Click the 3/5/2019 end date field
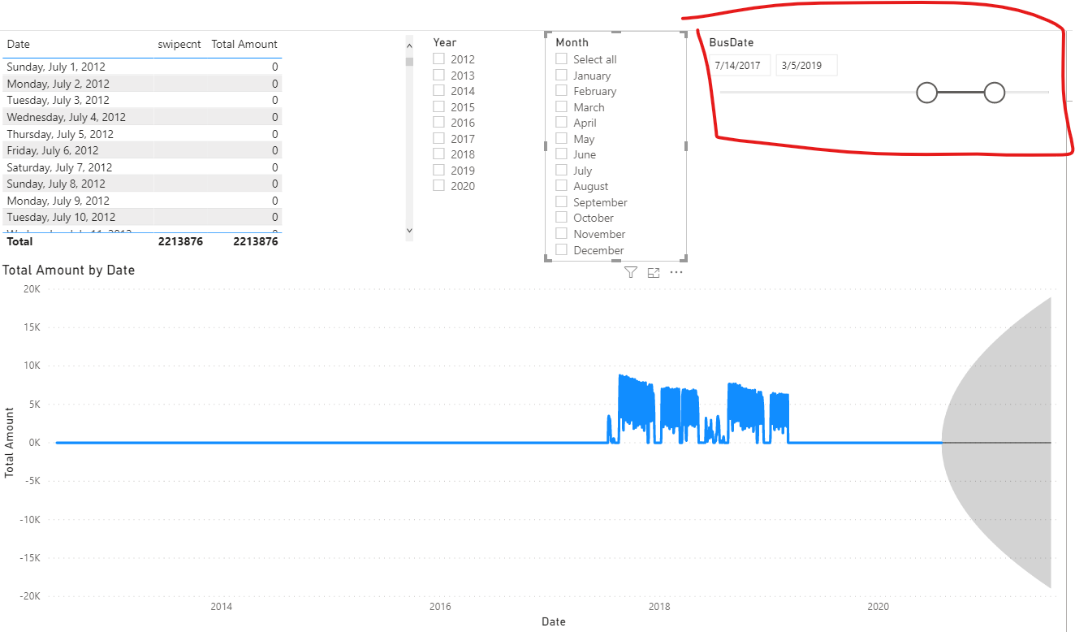1075x632 pixels. [x=806, y=66]
